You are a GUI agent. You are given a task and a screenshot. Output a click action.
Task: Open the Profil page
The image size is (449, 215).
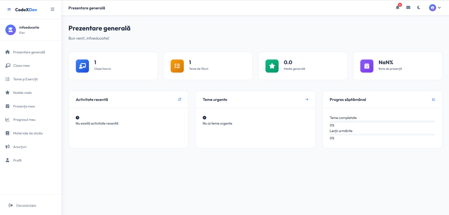(31, 160)
